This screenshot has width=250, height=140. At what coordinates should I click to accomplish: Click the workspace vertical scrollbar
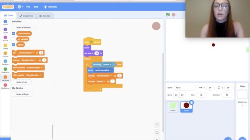(163, 93)
